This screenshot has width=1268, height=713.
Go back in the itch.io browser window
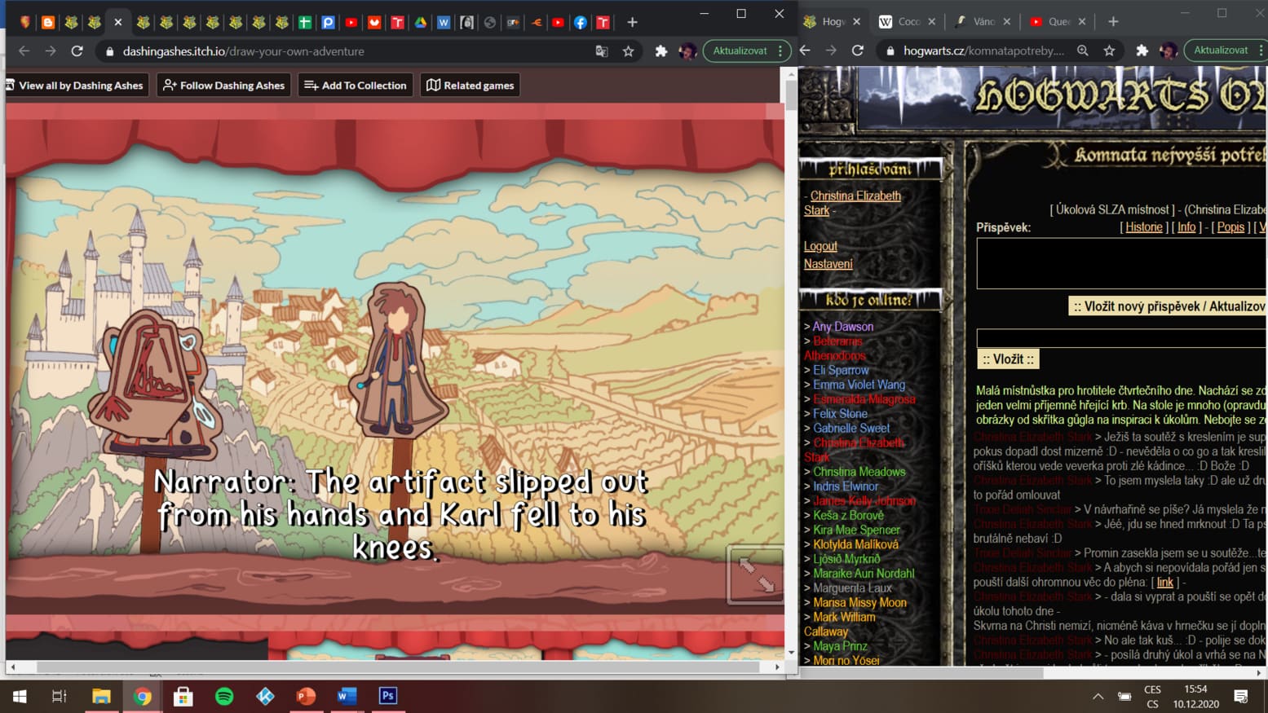click(x=24, y=51)
